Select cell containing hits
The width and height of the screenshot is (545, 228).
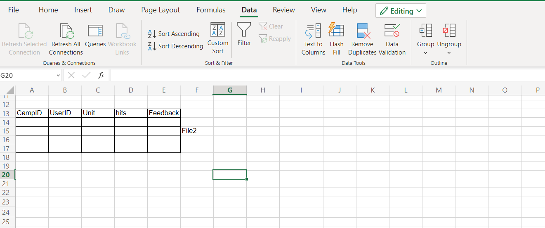(131, 113)
